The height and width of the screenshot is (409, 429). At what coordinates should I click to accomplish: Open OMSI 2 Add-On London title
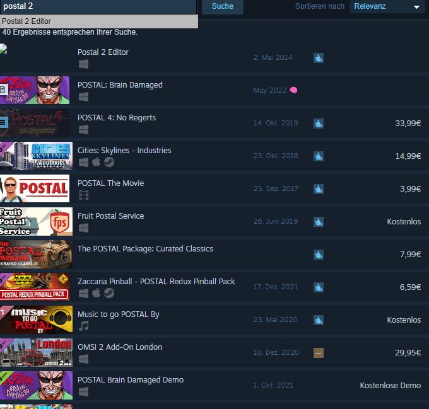[x=120, y=347]
